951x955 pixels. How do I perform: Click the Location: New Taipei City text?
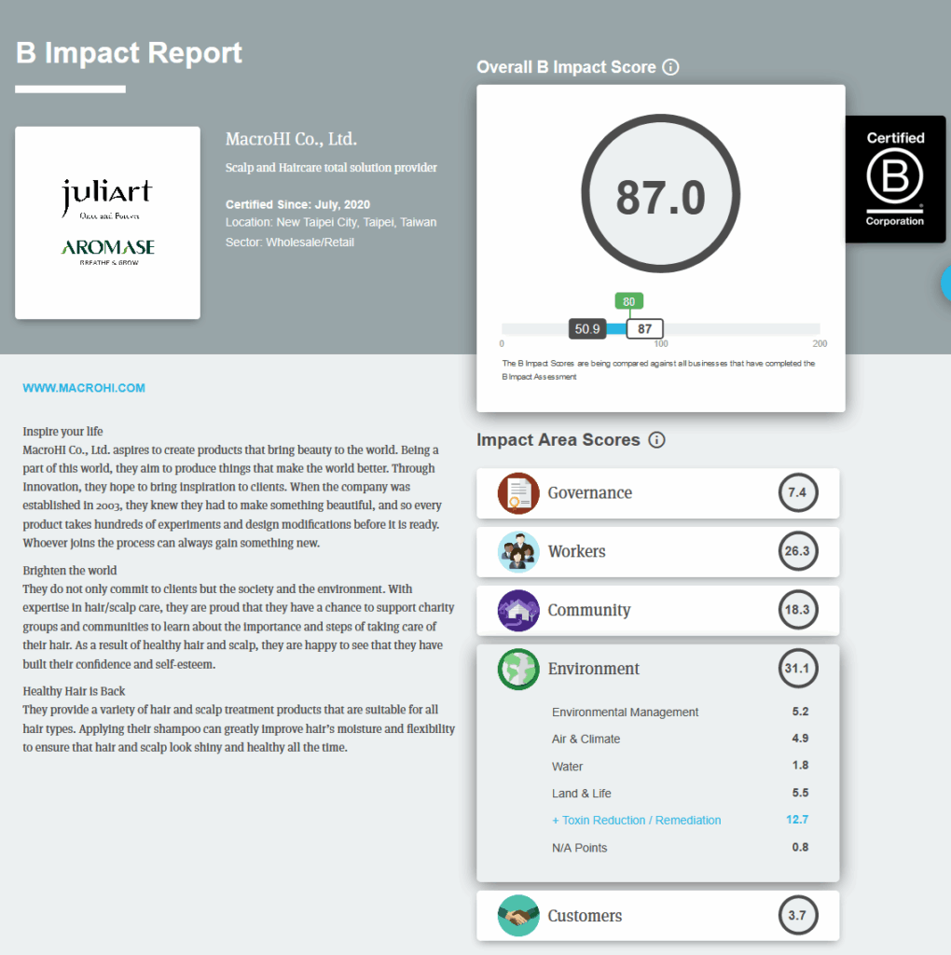(331, 222)
